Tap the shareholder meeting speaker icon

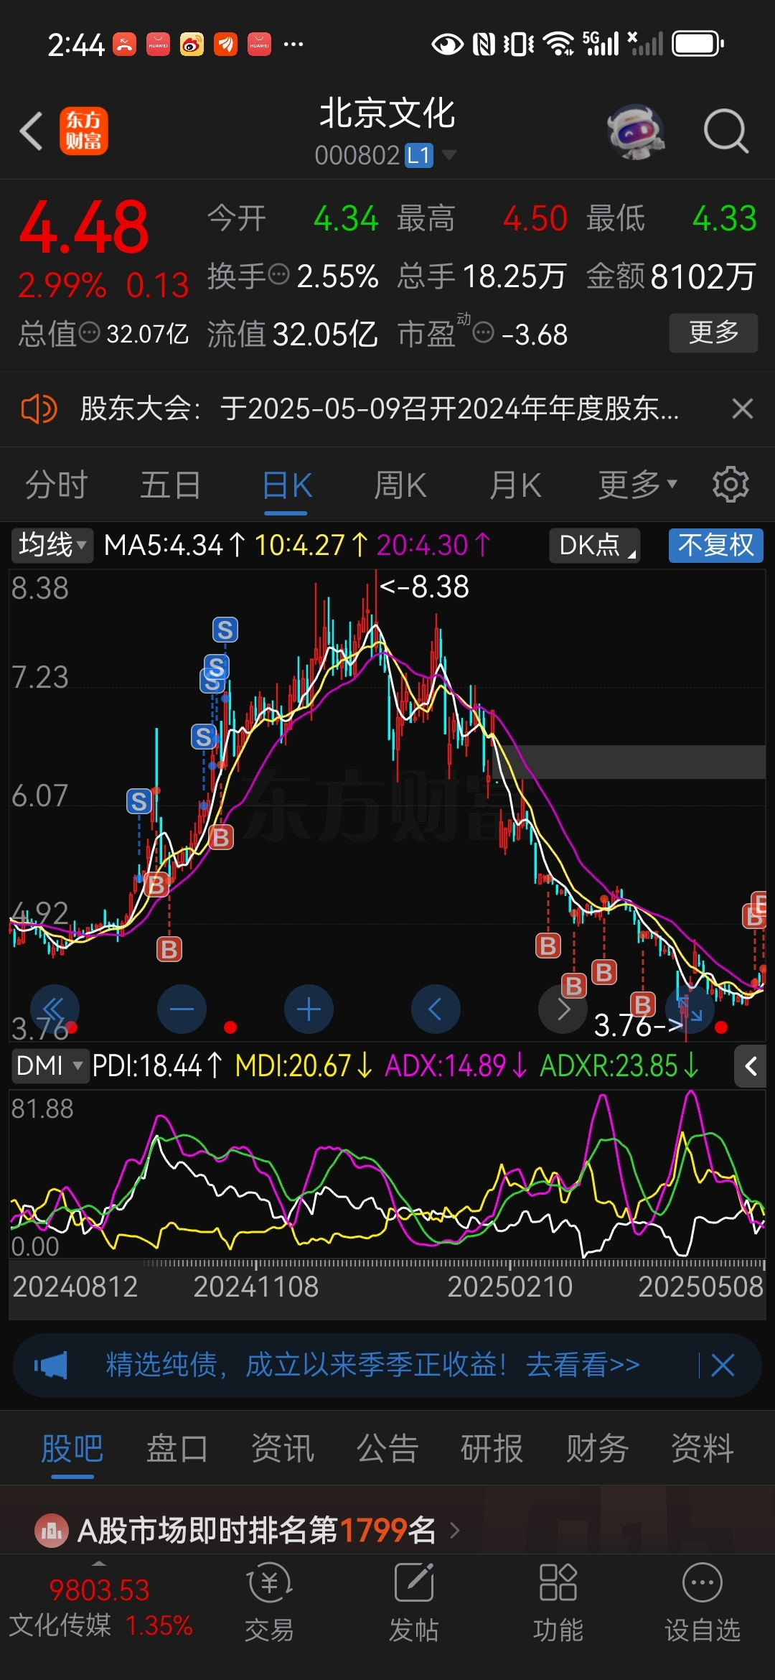pyautogui.click(x=39, y=409)
